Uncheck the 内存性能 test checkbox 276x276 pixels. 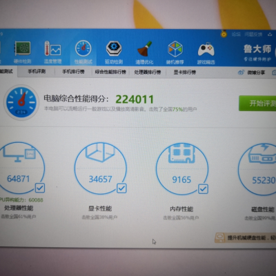tap(203, 189)
